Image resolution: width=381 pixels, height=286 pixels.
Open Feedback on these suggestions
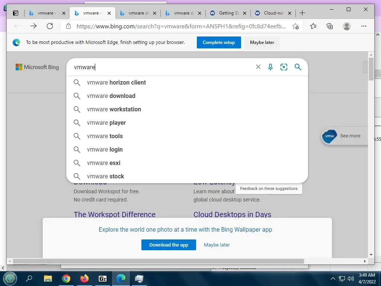[x=269, y=188]
